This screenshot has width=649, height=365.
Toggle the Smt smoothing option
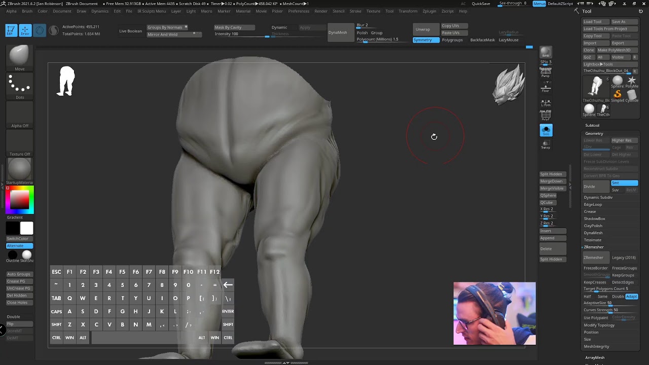624,183
